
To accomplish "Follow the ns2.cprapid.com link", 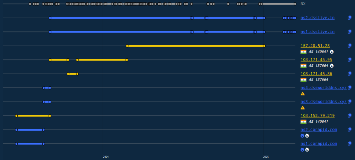I will [x=319, y=130].
